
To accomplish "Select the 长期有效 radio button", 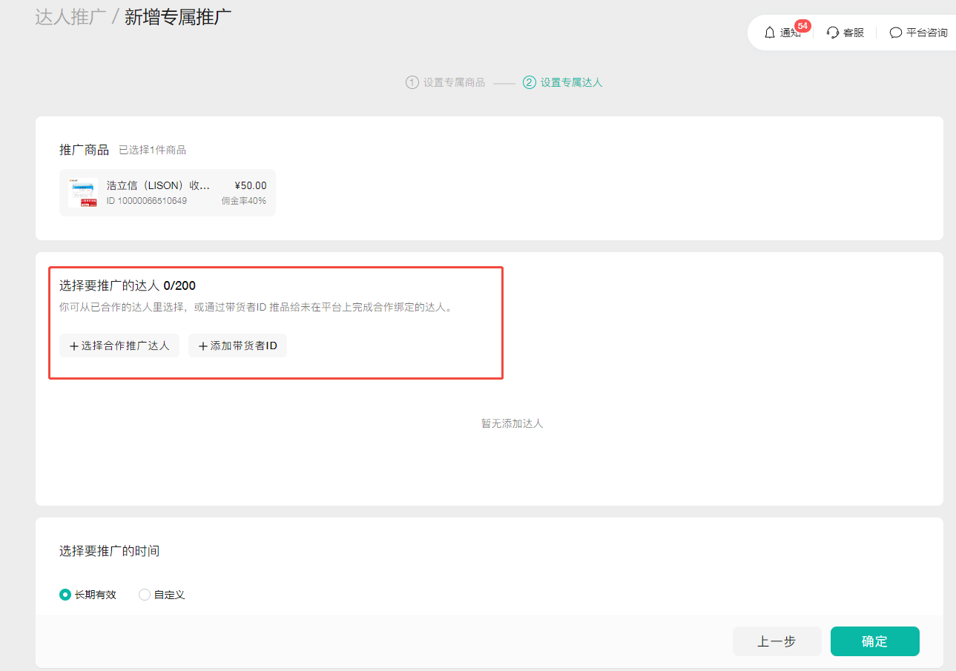I will coord(65,595).
